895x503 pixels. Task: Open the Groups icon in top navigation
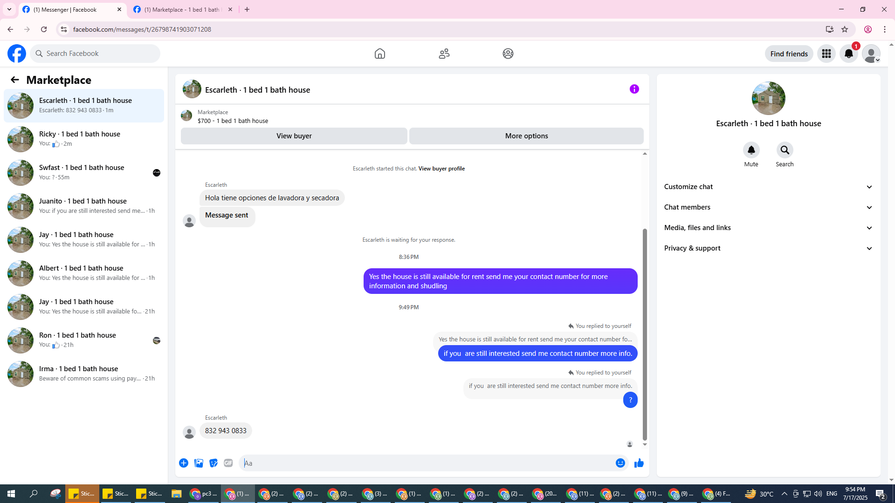pyautogui.click(x=508, y=54)
